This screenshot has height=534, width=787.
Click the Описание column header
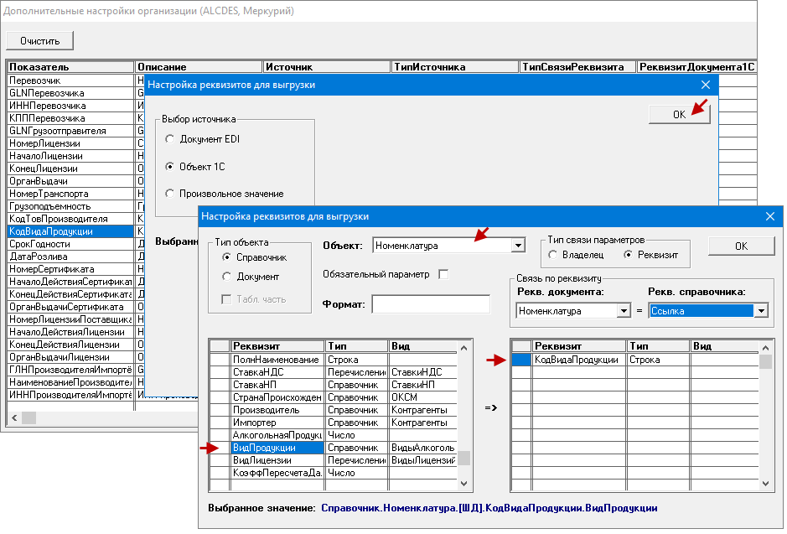pos(199,67)
